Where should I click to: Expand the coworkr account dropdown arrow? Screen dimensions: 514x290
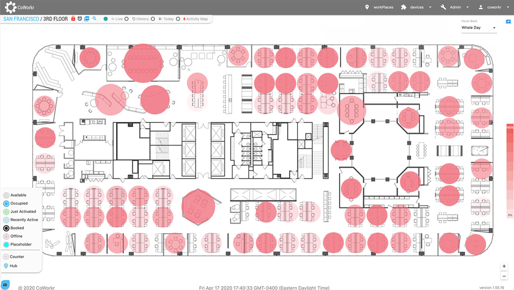click(x=508, y=7)
